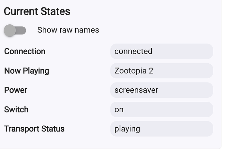Click the Switch state label
225x152 pixels.
[x=16, y=109]
